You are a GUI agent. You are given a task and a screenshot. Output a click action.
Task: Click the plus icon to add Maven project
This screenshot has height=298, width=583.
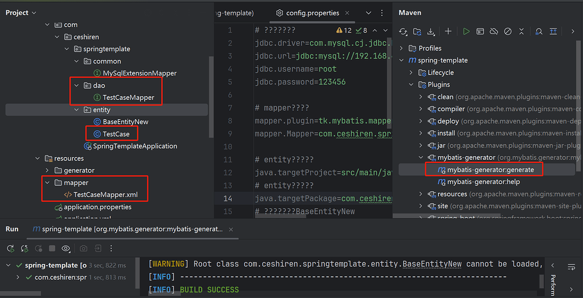[448, 32]
